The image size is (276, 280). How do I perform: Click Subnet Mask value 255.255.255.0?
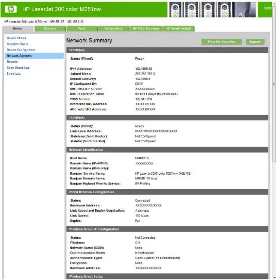coord(145,74)
